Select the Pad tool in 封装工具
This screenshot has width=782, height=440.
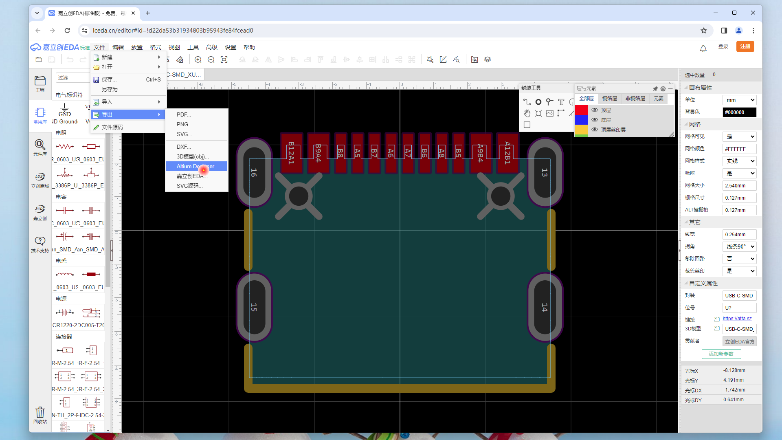538,102
